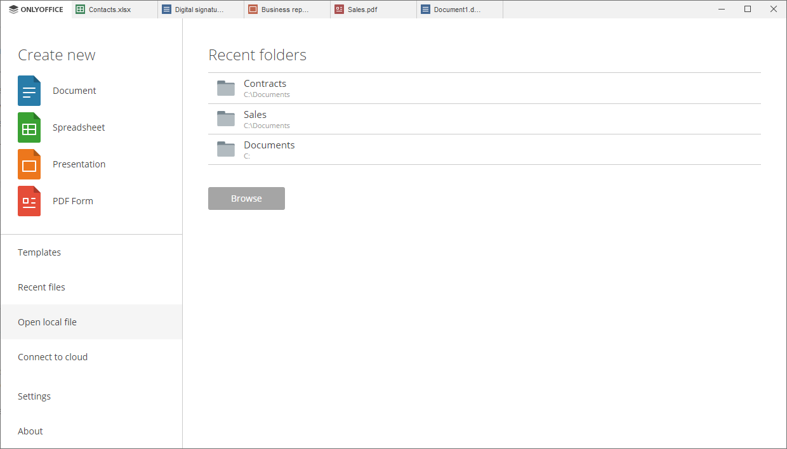Go to Recent files

point(41,287)
